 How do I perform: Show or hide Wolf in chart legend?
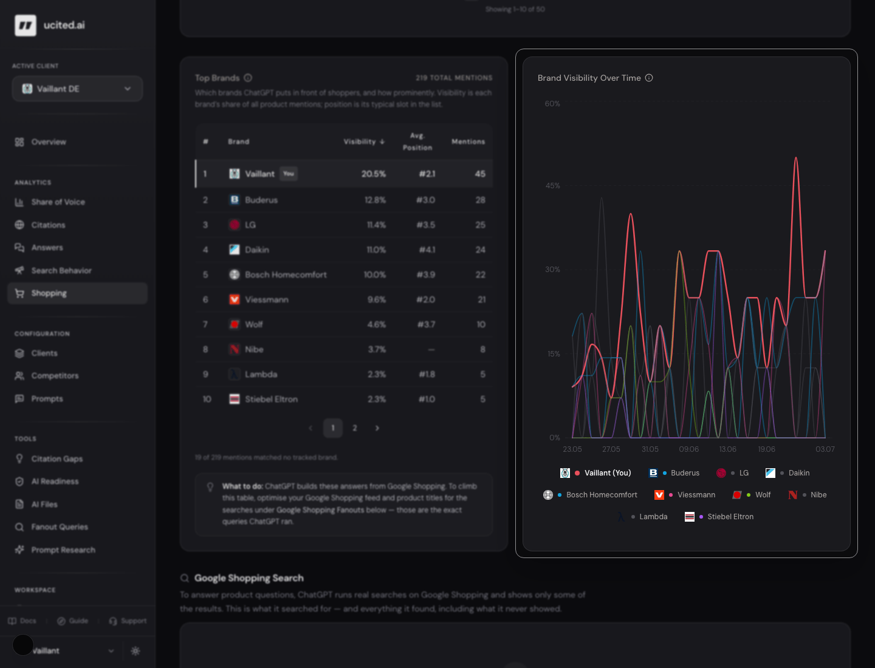751,495
